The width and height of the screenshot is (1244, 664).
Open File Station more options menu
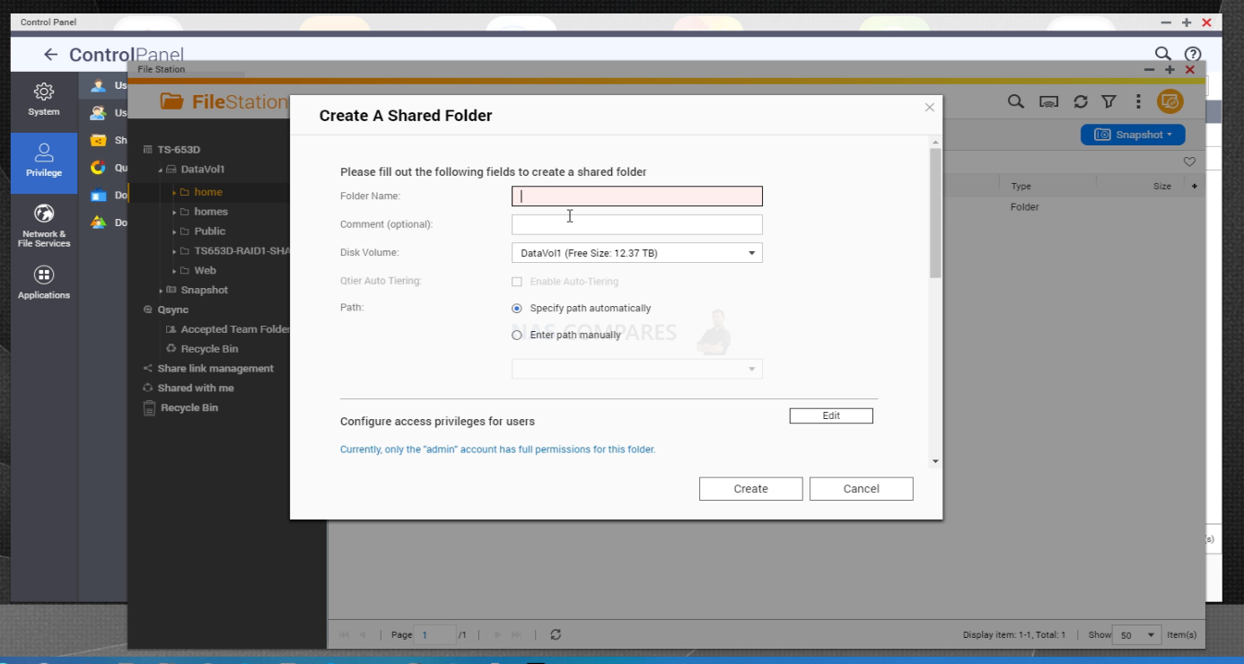click(x=1138, y=102)
